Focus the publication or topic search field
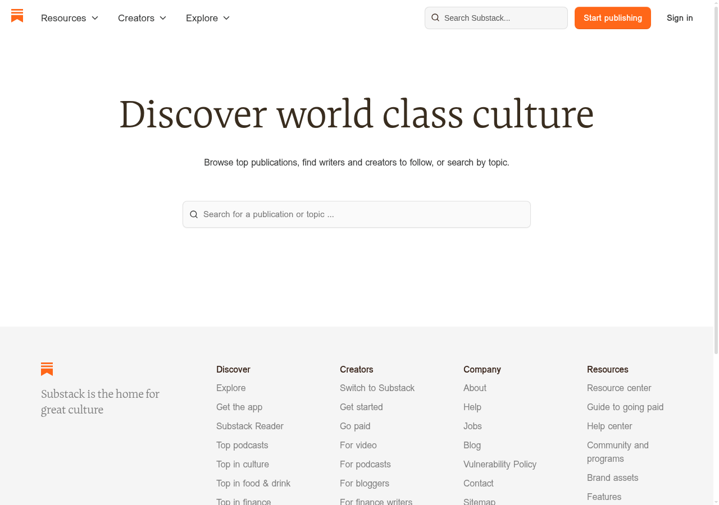This screenshot has width=719, height=505. [x=357, y=214]
